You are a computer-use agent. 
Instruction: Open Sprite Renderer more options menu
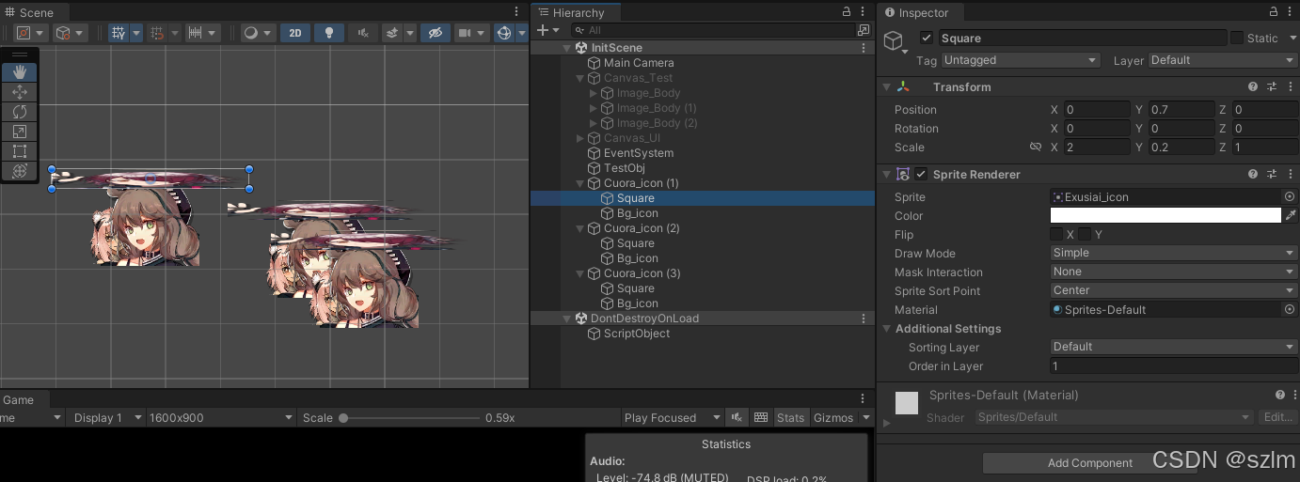[1290, 174]
